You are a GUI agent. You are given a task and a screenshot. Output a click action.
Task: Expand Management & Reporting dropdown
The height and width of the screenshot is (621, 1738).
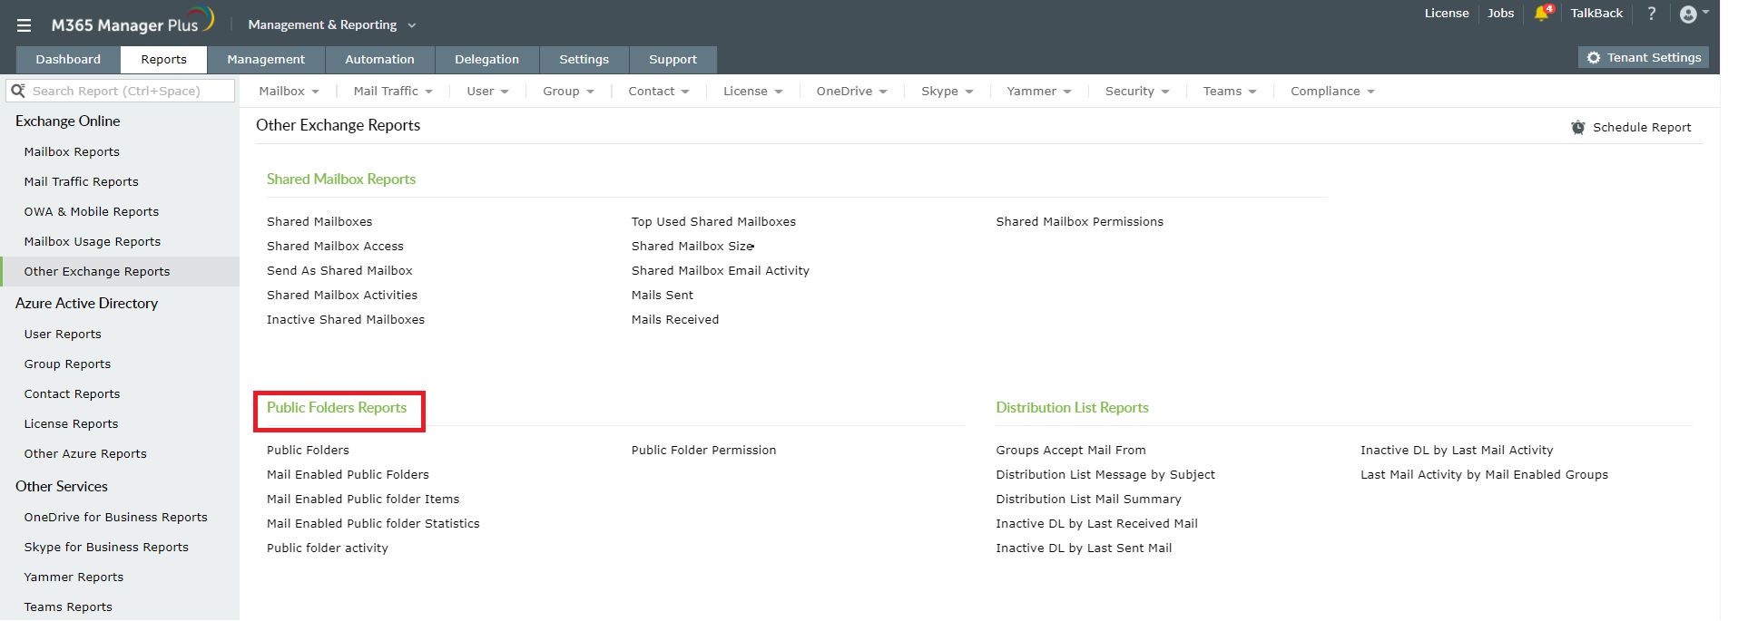[332, 25]
